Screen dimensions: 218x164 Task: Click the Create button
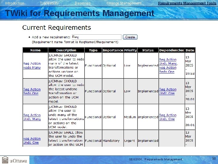pyautogui.click(x=130, y=37)
